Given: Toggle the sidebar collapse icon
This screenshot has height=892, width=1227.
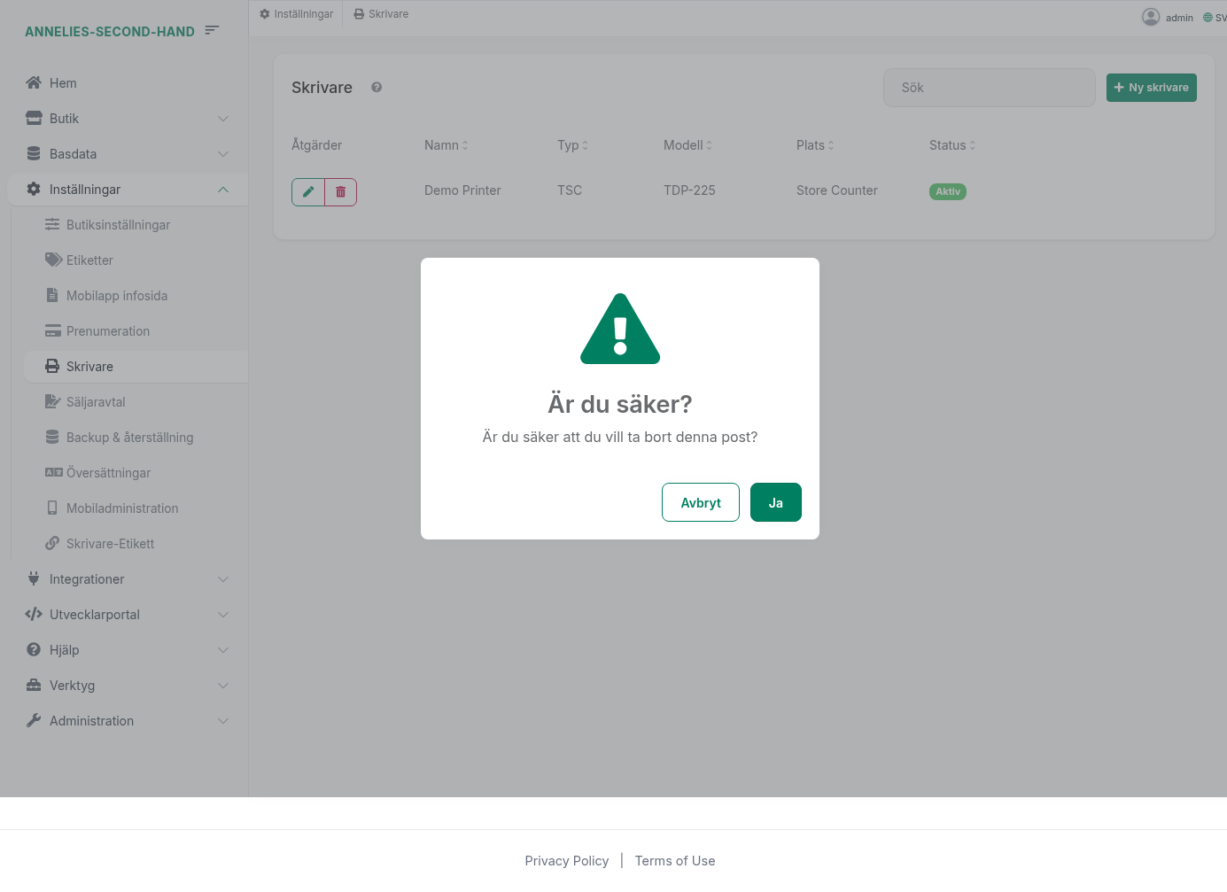Looking at the screenshot, I should click(x=212, y=30).
